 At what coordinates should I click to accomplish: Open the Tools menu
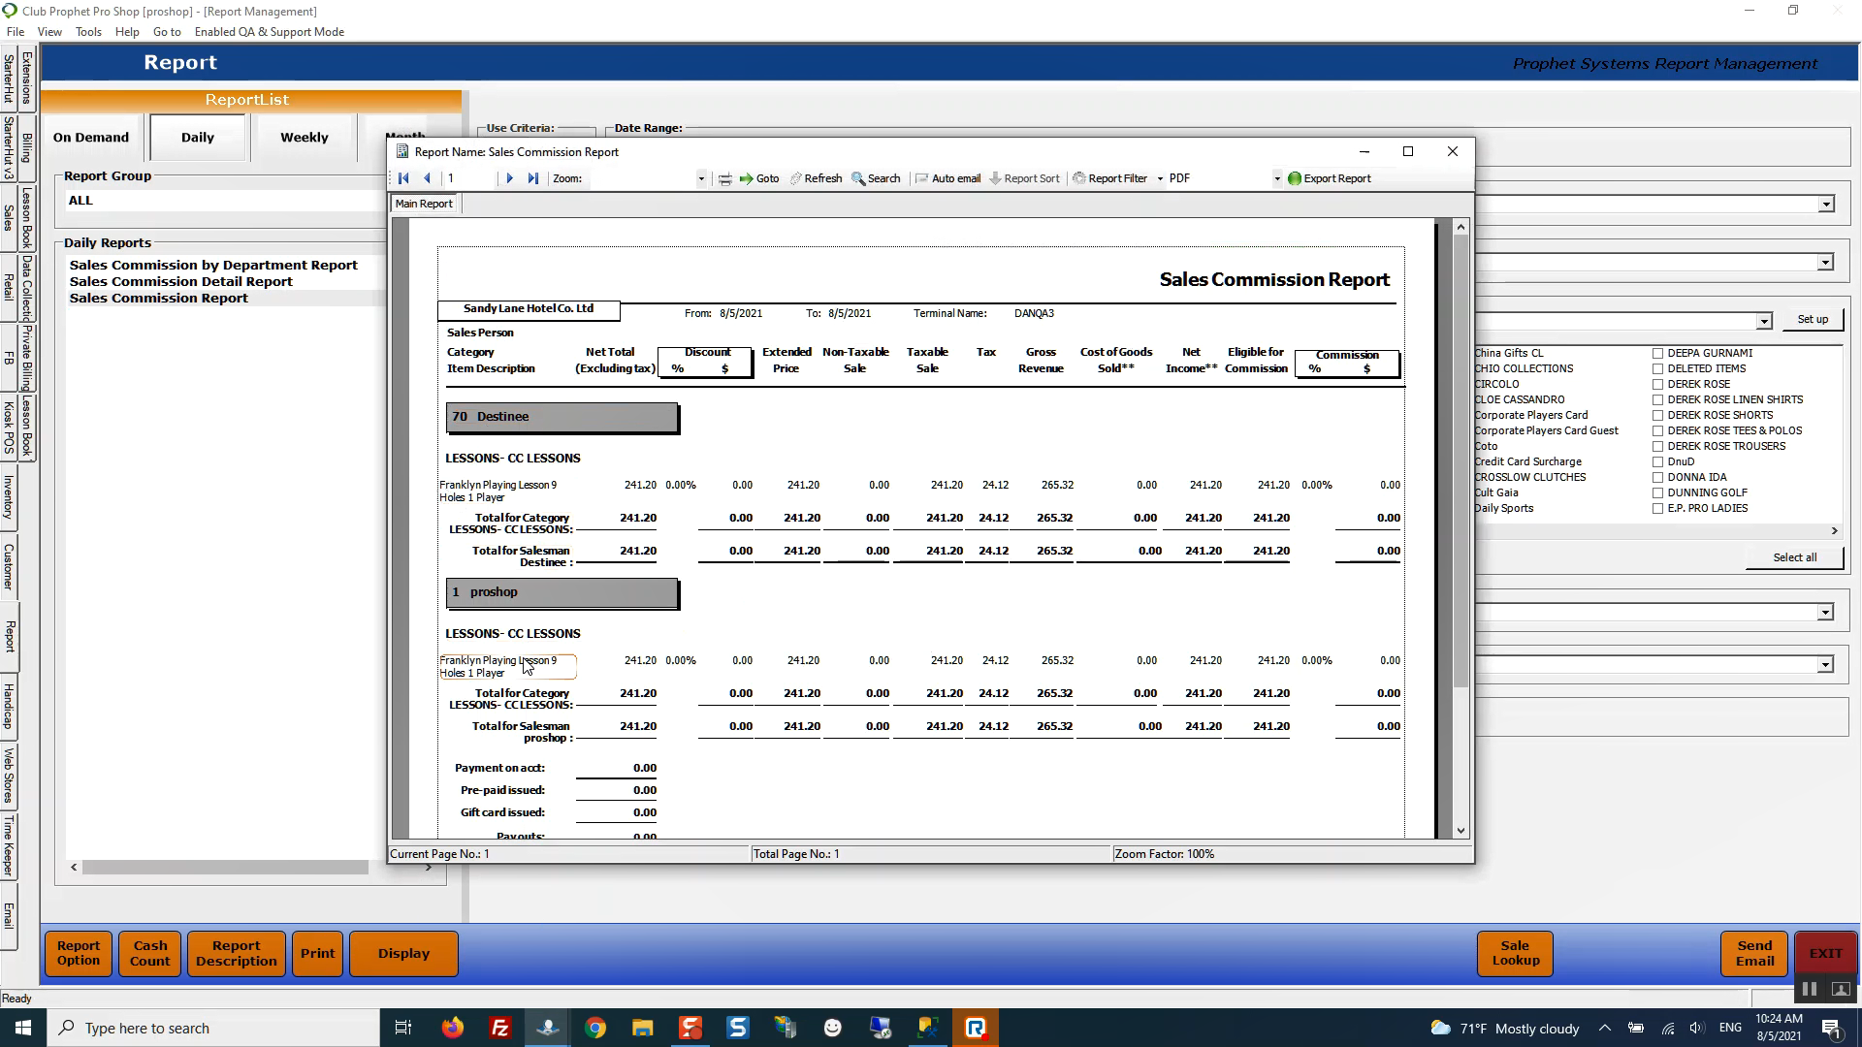[x=88, y=32]
